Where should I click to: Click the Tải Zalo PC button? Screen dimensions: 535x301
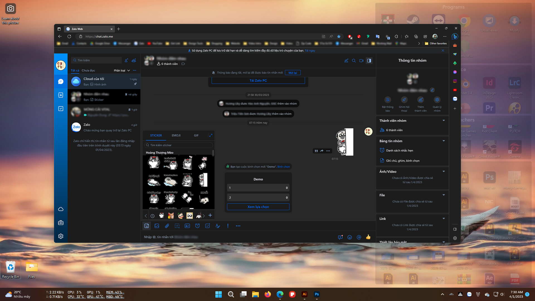coord(258,80)
